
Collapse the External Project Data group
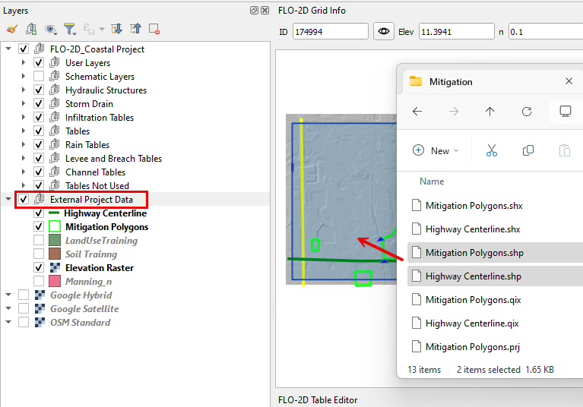pos(8,200)
